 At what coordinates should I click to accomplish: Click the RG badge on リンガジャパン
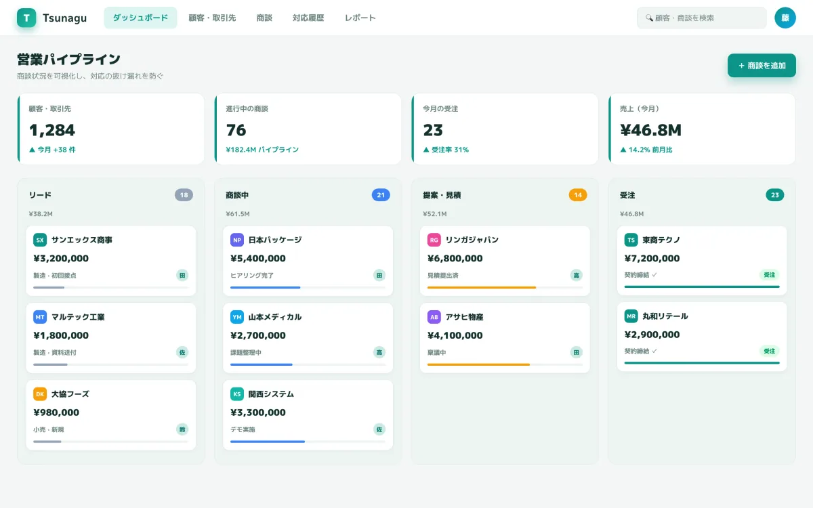coord(434,240)
